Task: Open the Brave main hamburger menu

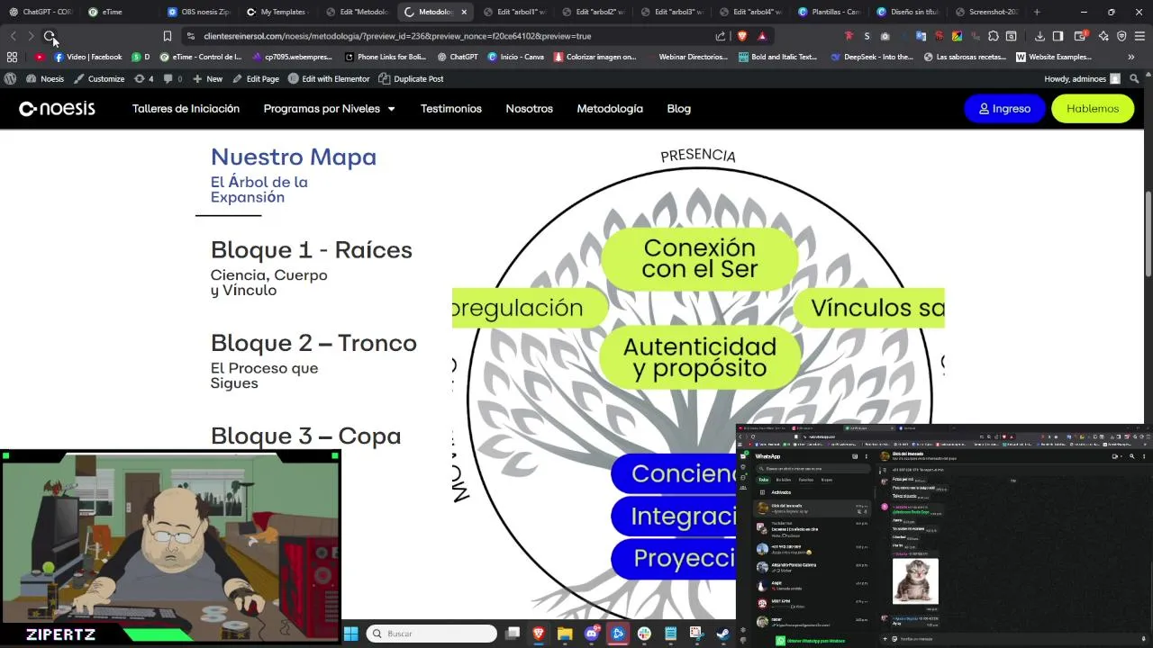Action: click(1140, 36)
